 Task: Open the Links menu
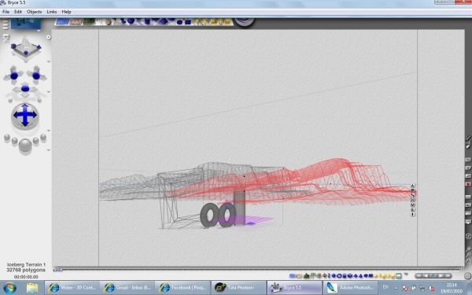click(x=51, y=12)
